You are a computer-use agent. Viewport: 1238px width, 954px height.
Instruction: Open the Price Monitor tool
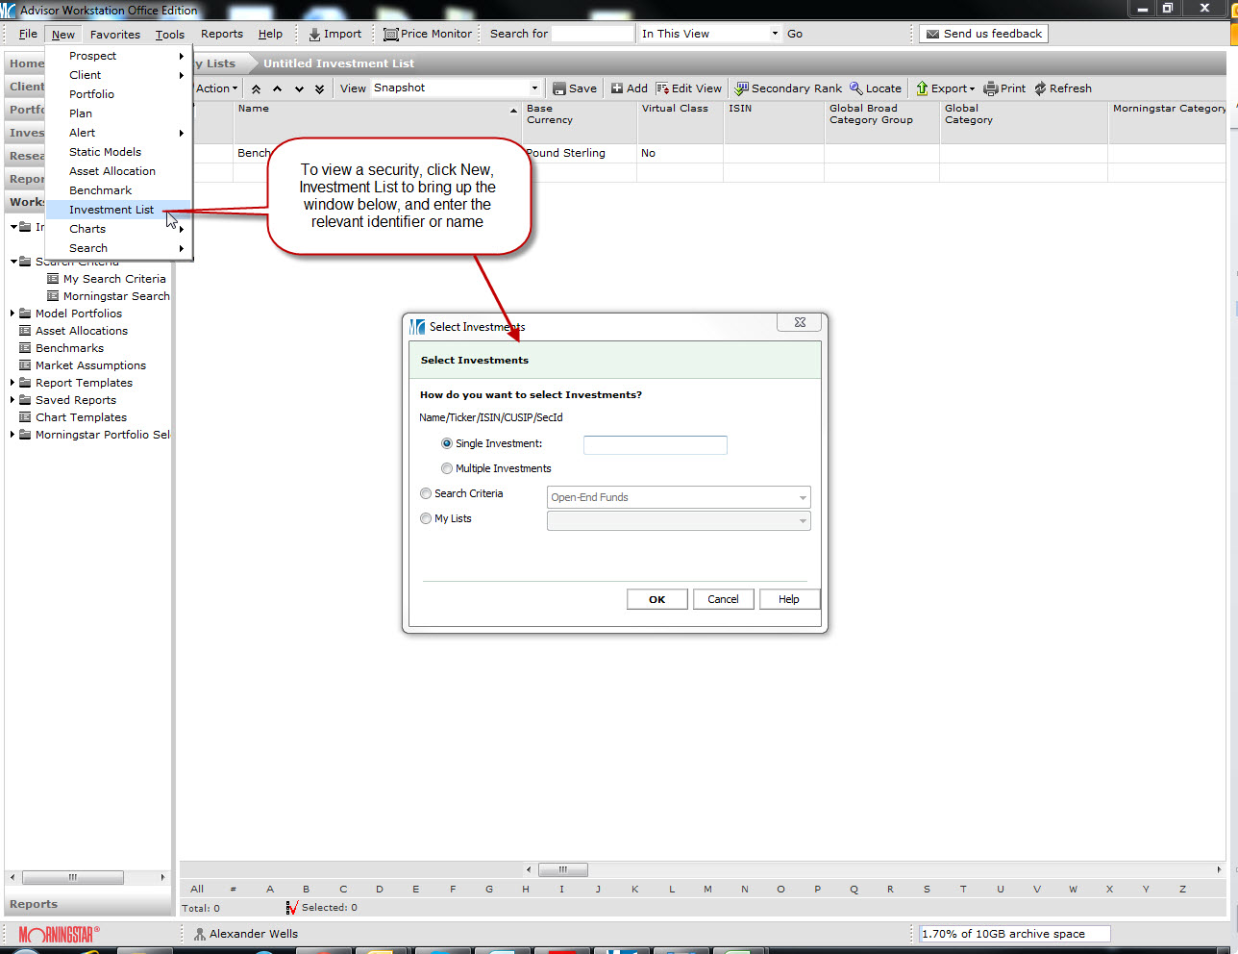428,34
